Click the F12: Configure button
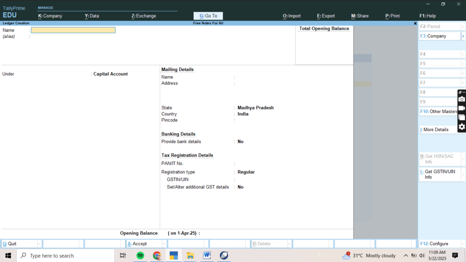The image size is (466, 262). click(440, 244)
